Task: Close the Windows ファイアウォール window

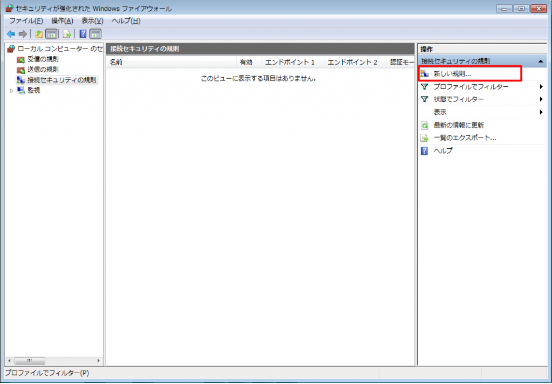Action: pos(539,9)
